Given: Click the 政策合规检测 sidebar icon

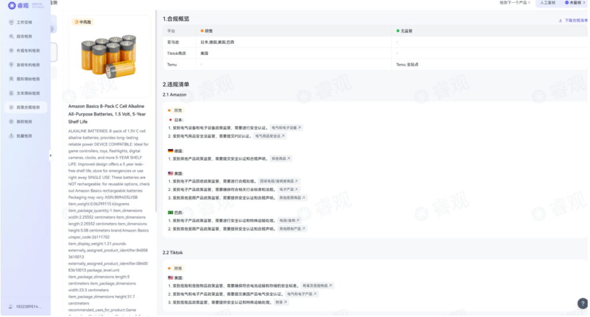Looking at the screenshot, I should pos(12,108).
